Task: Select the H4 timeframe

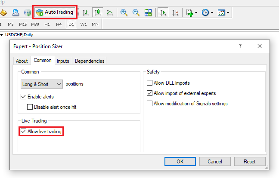Action: click(59, 24)
